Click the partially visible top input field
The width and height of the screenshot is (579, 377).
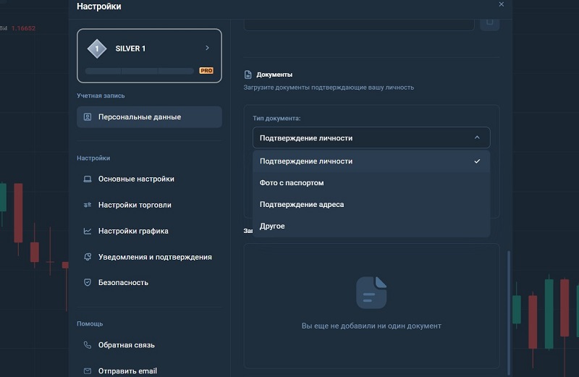pos(359,25)
